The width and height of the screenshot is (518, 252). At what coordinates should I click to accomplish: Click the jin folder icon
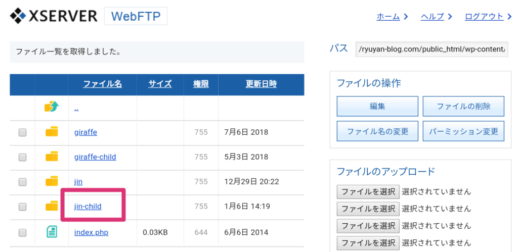click(52, 181)
